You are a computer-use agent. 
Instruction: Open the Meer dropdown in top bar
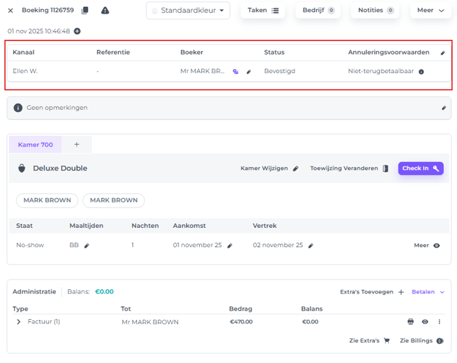point(430,10)
